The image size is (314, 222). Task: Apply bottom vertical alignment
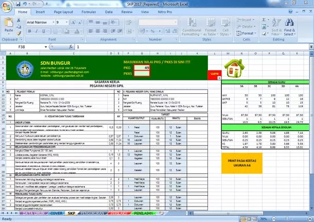point(104,22)
